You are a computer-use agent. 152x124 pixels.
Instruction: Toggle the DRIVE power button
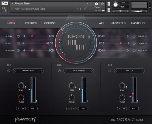(134, 36)
